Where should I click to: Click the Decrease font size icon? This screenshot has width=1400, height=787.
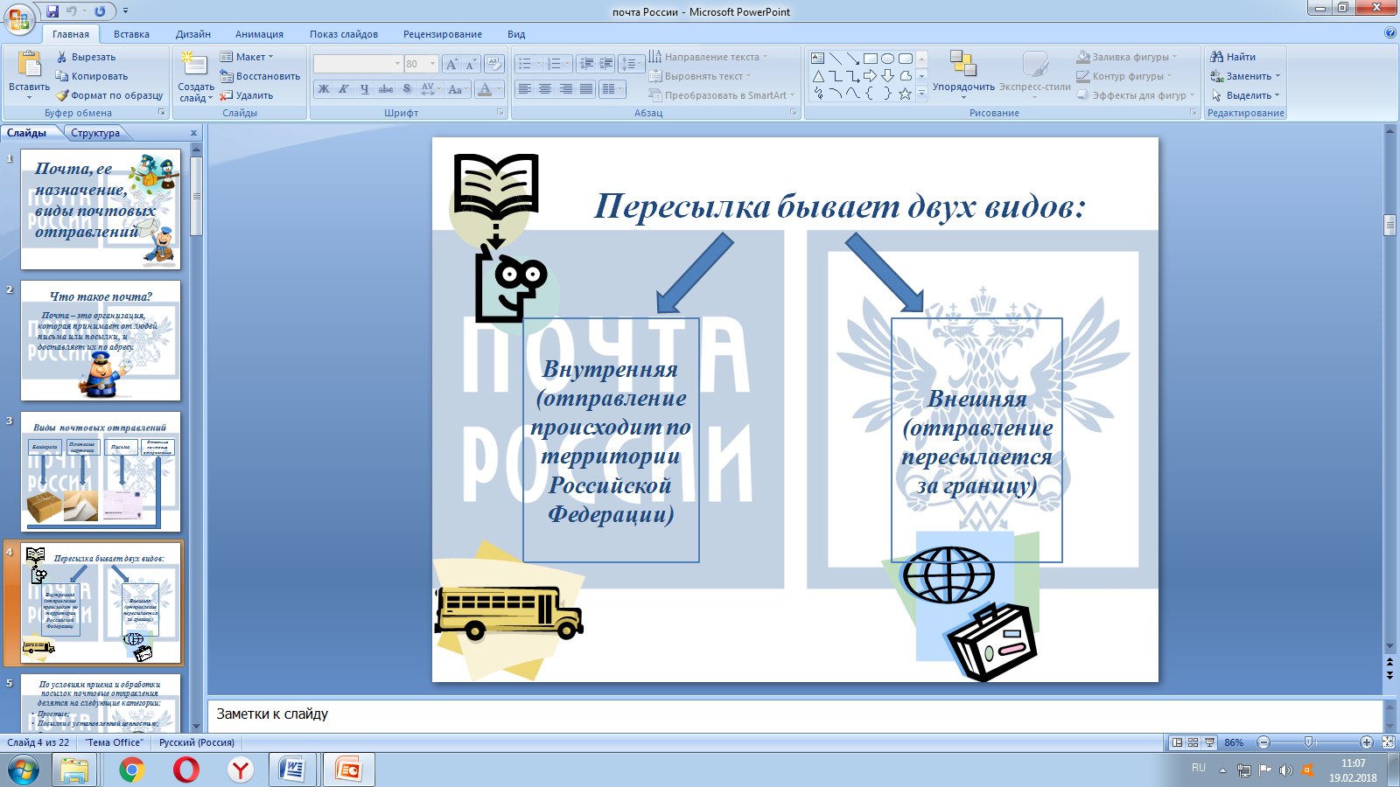click(x=471, y=64)
